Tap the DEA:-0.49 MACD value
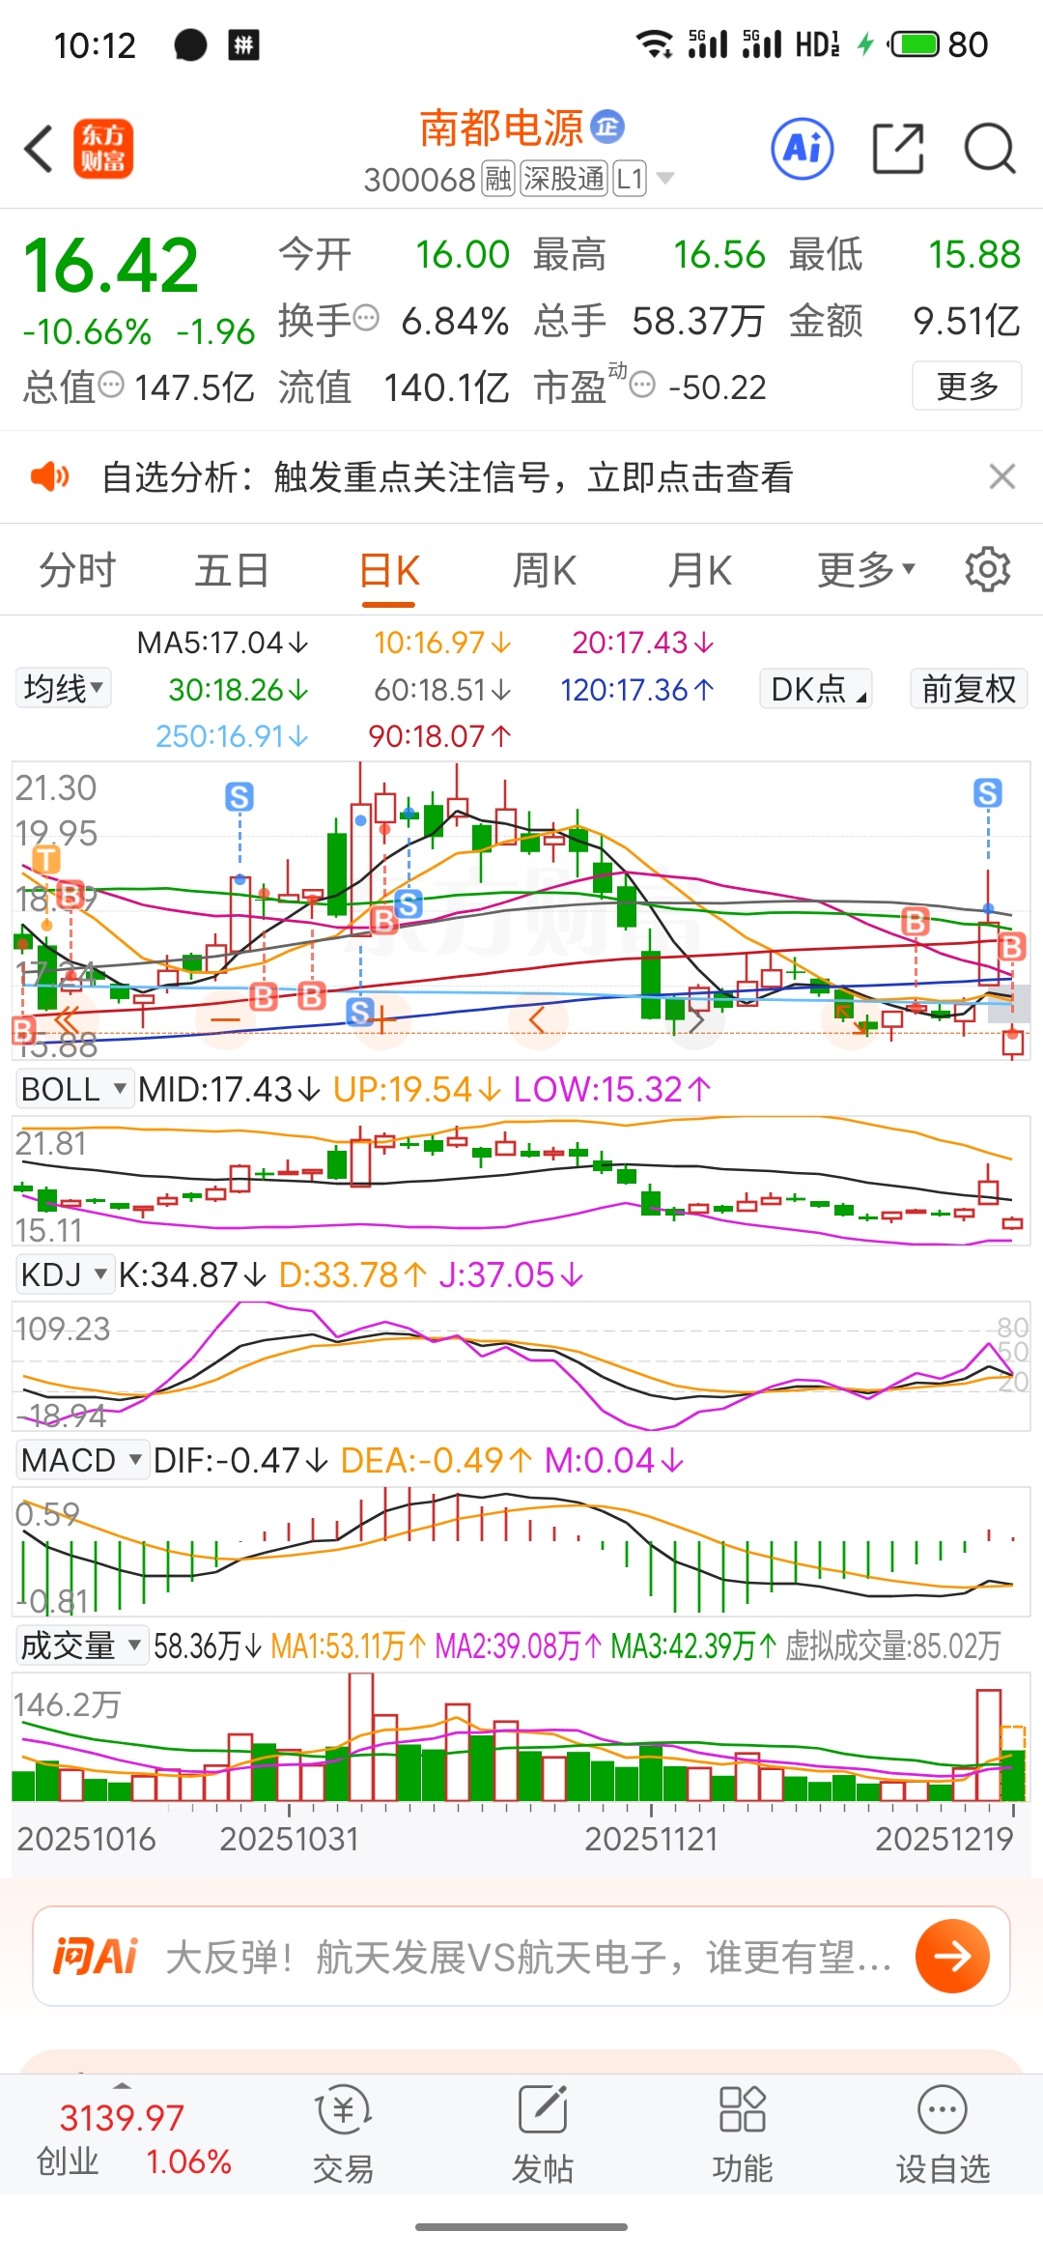The image size is (1043, 2261). (x=437, y=1460)
